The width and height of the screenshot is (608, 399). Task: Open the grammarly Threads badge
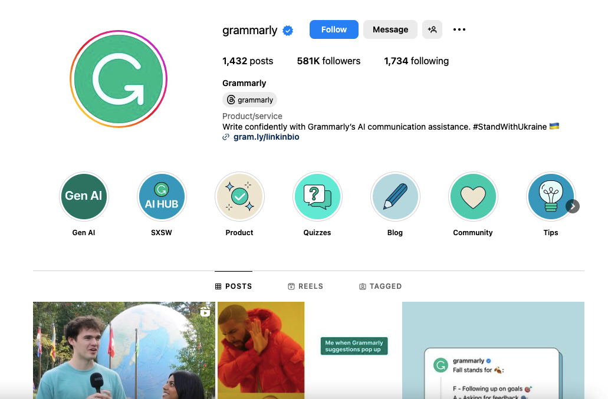[x=249, y=100]
